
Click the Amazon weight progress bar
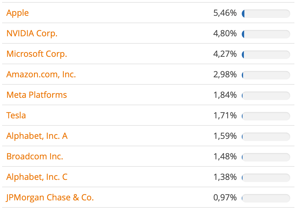266,75
